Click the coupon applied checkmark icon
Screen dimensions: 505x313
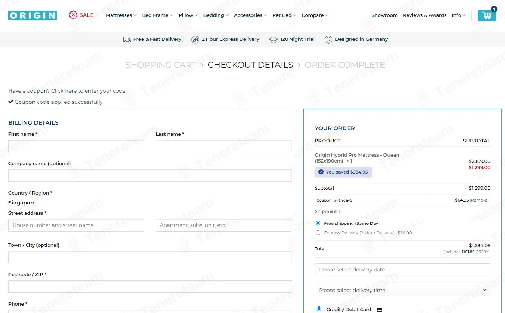pyautogui.click(x=11, y=102)
